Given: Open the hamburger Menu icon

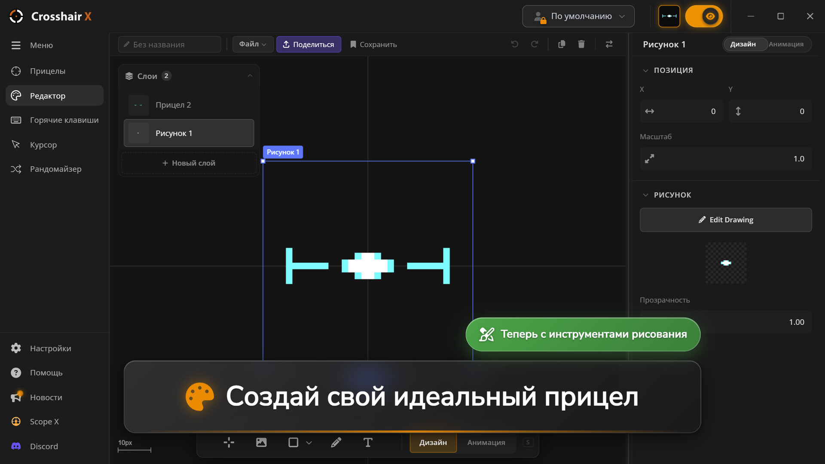Looking at the screenshot, I should click(16, 45).
